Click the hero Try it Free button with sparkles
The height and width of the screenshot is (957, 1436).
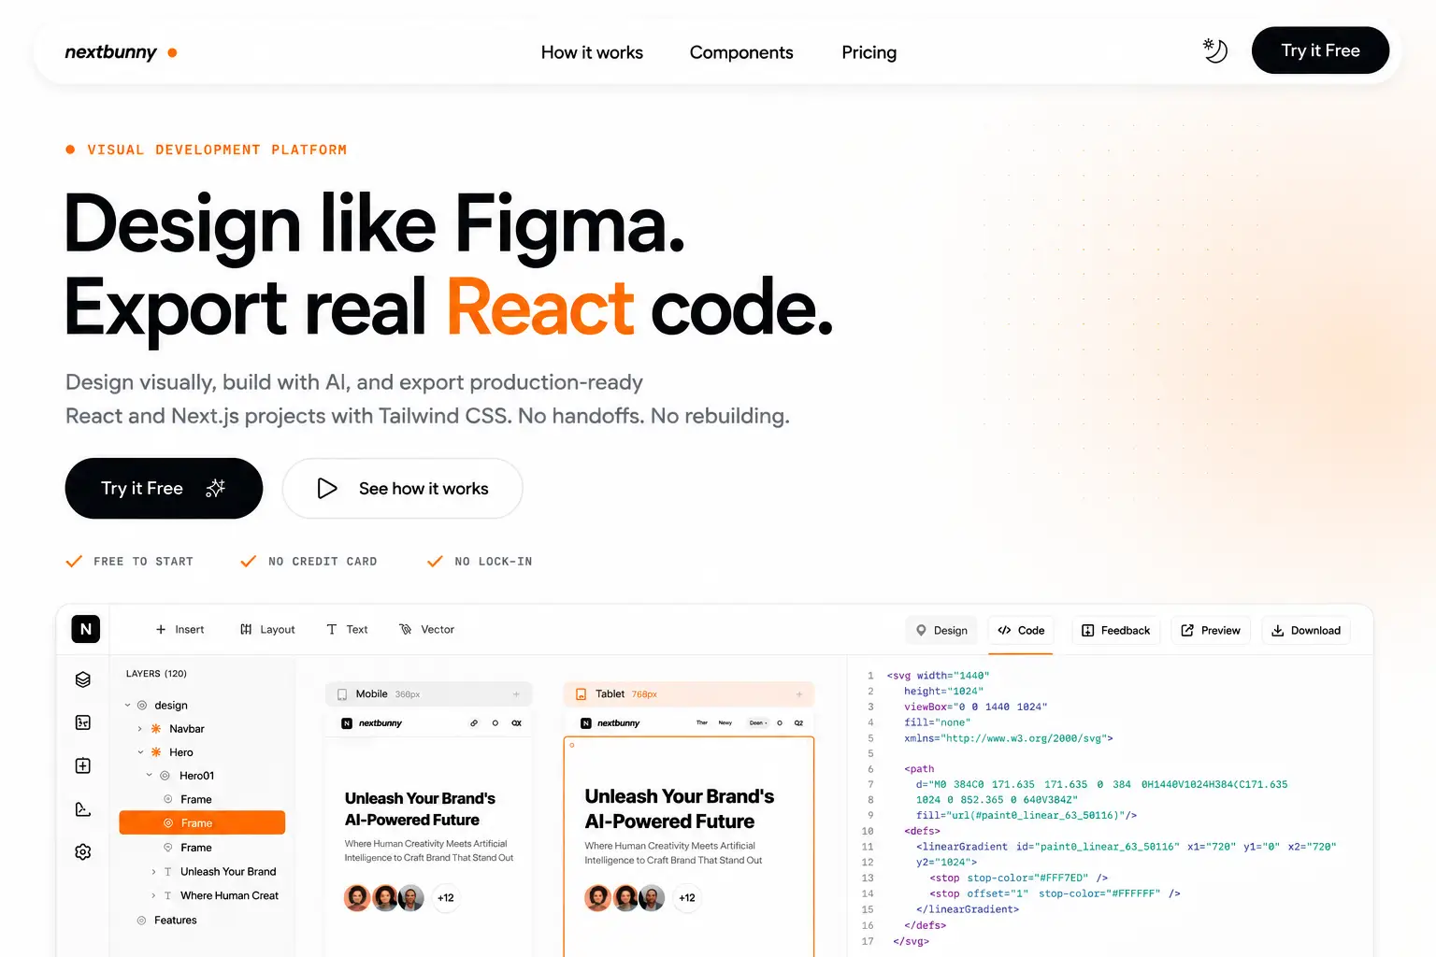[x=164, y=488]
